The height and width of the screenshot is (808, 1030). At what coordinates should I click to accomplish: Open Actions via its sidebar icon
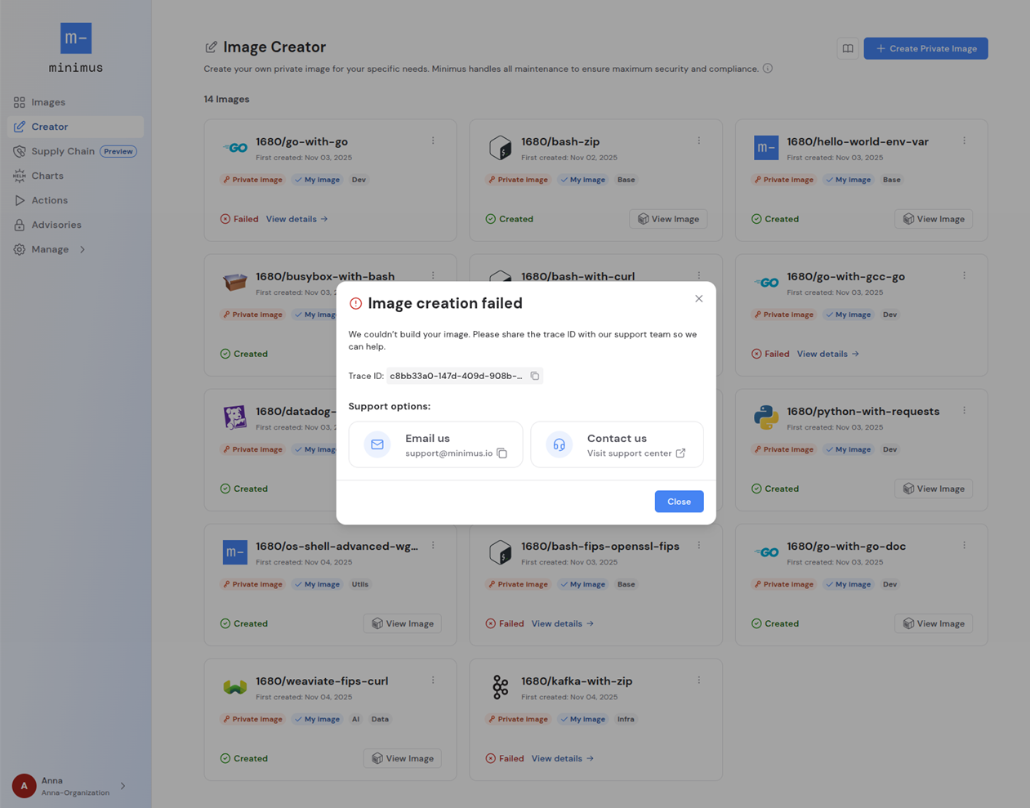[18, 200]
